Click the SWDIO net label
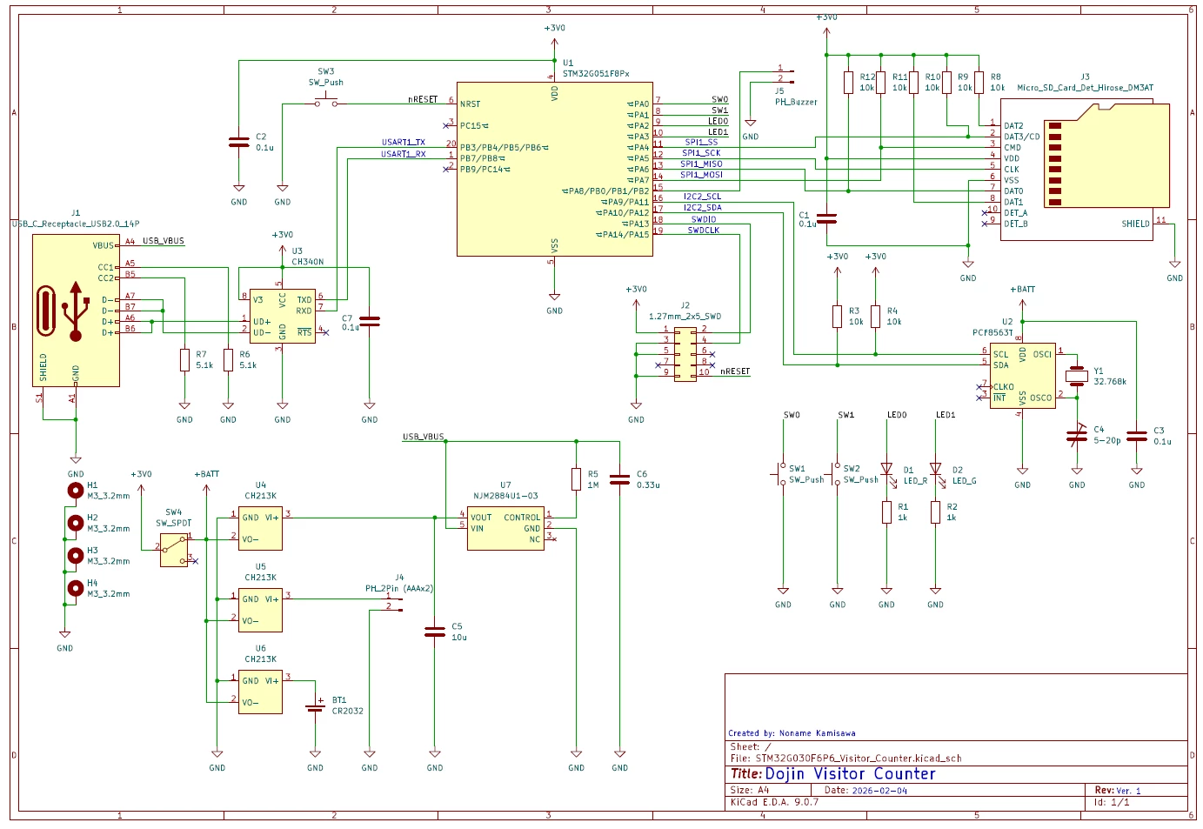The width and height of the screenshot is (1203, 829). click(x=704, y=219)
